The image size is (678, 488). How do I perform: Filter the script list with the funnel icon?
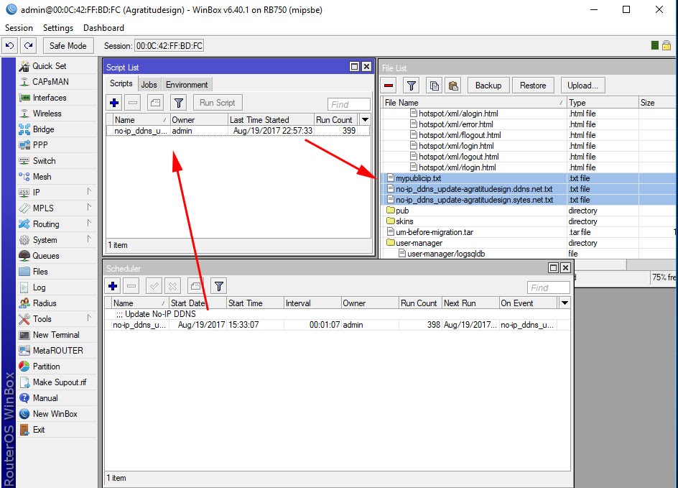[177, 103]
